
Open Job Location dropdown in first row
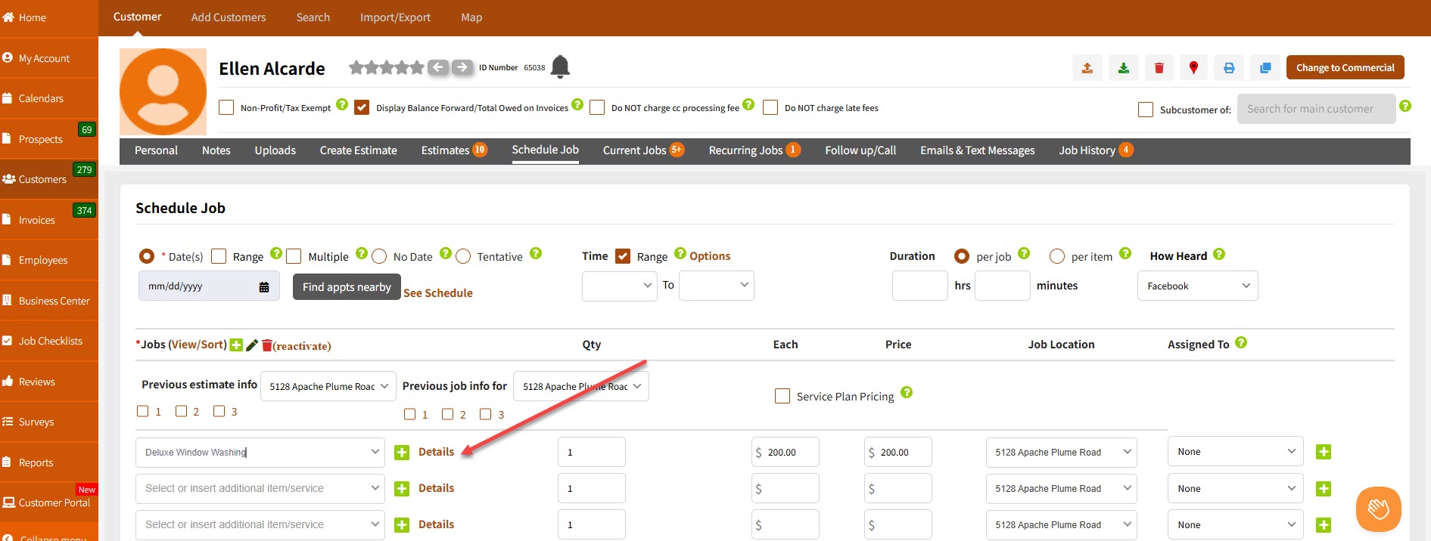[x=1061, y=452]
